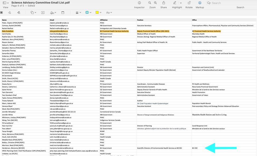Open the Share menu icon
The height and width of the screenshot is (156, 257).
tap(164, 3)
